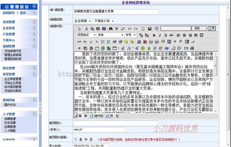Choose text color icon
Viewport: 231px width, 147px height.
click(141, 35)
